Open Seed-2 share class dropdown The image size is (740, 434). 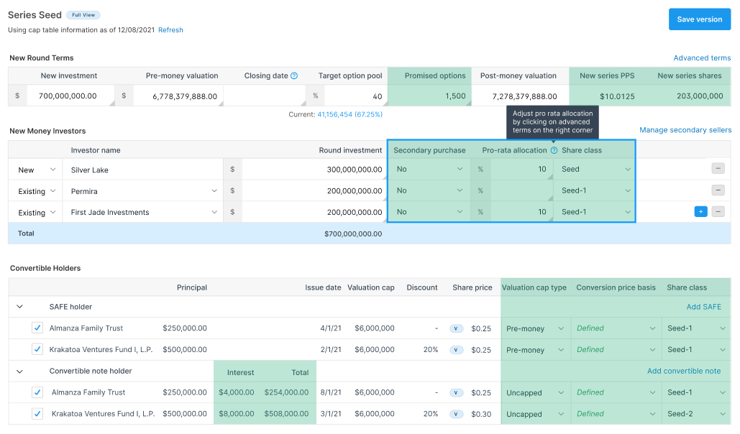pos(696,414)
